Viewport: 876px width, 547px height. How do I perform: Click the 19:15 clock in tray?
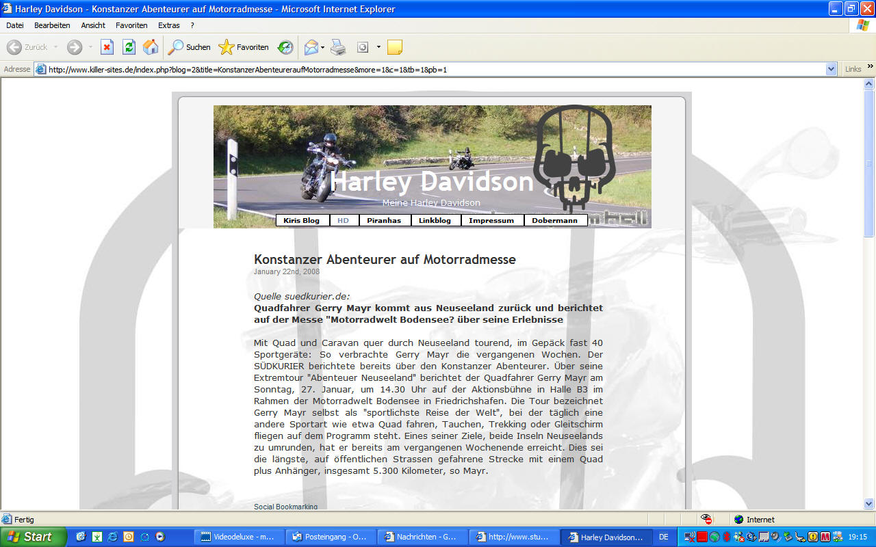click(x=858, y=537)
